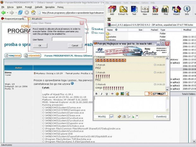The image size is (196, 147).
Task: Click add-contact icon in chat bottom toolbar
Action: tap(133, 117)
